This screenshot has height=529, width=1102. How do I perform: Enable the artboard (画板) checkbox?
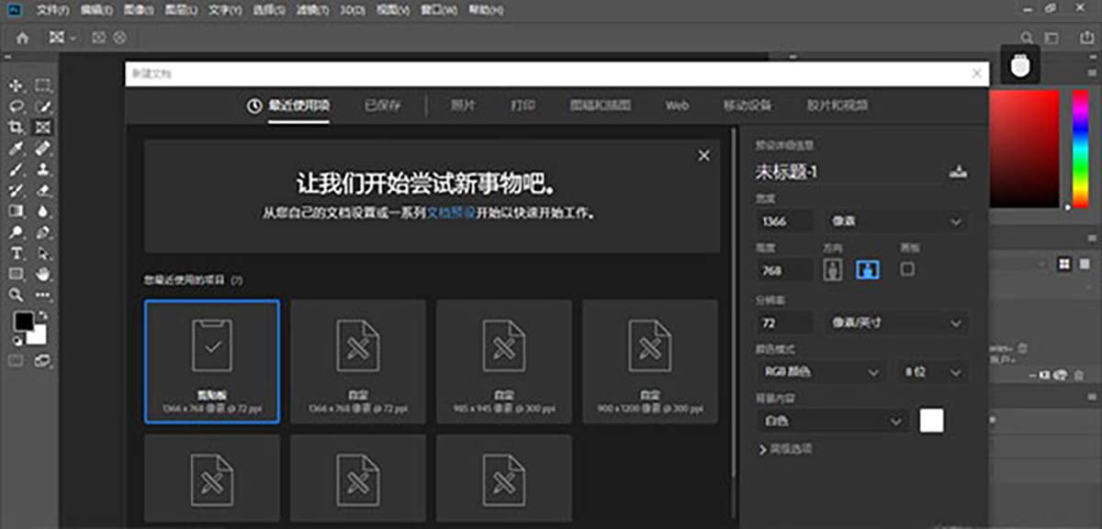[x=907, y=270]
